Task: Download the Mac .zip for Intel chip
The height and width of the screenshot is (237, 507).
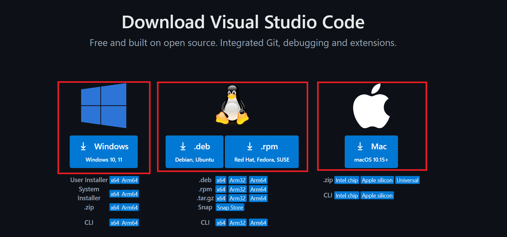Action: [347, 180]
